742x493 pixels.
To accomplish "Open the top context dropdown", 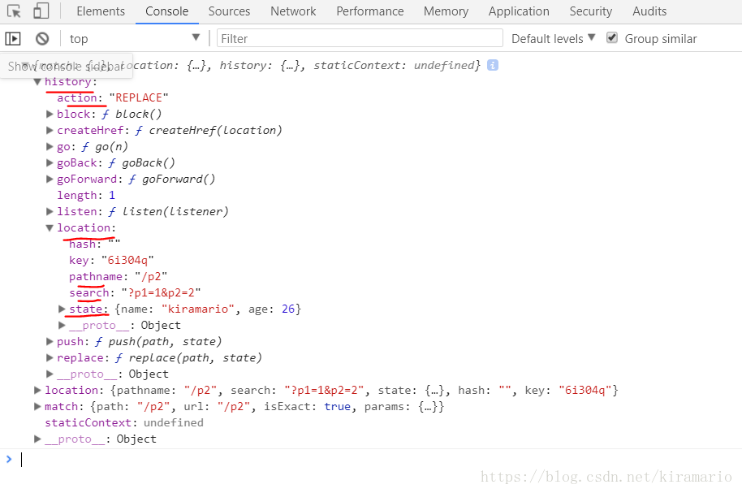I will click(x=135, y=38).
